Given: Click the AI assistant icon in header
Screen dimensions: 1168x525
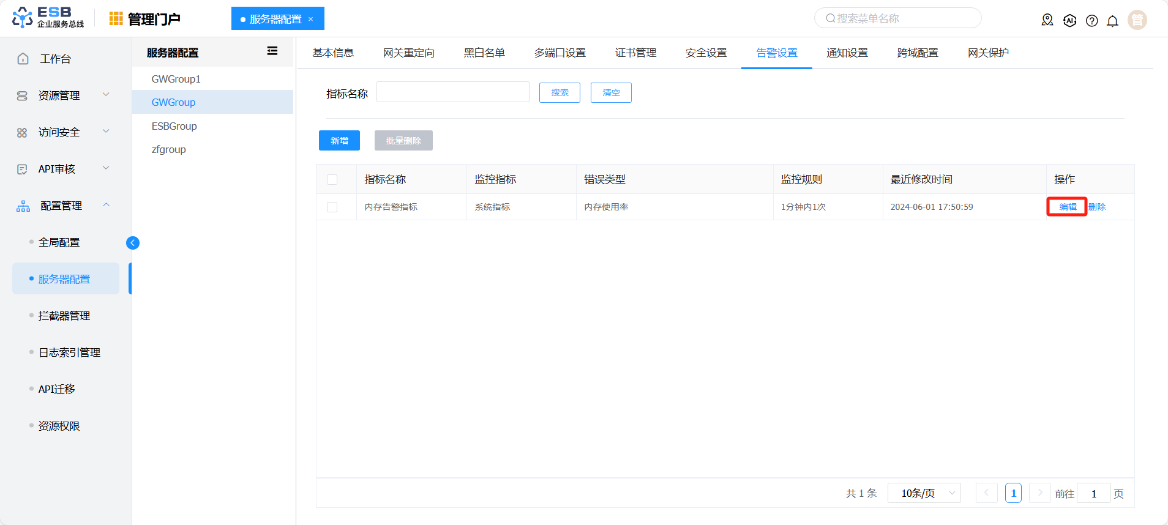Looking at the screenshot, I should 1069,21.
